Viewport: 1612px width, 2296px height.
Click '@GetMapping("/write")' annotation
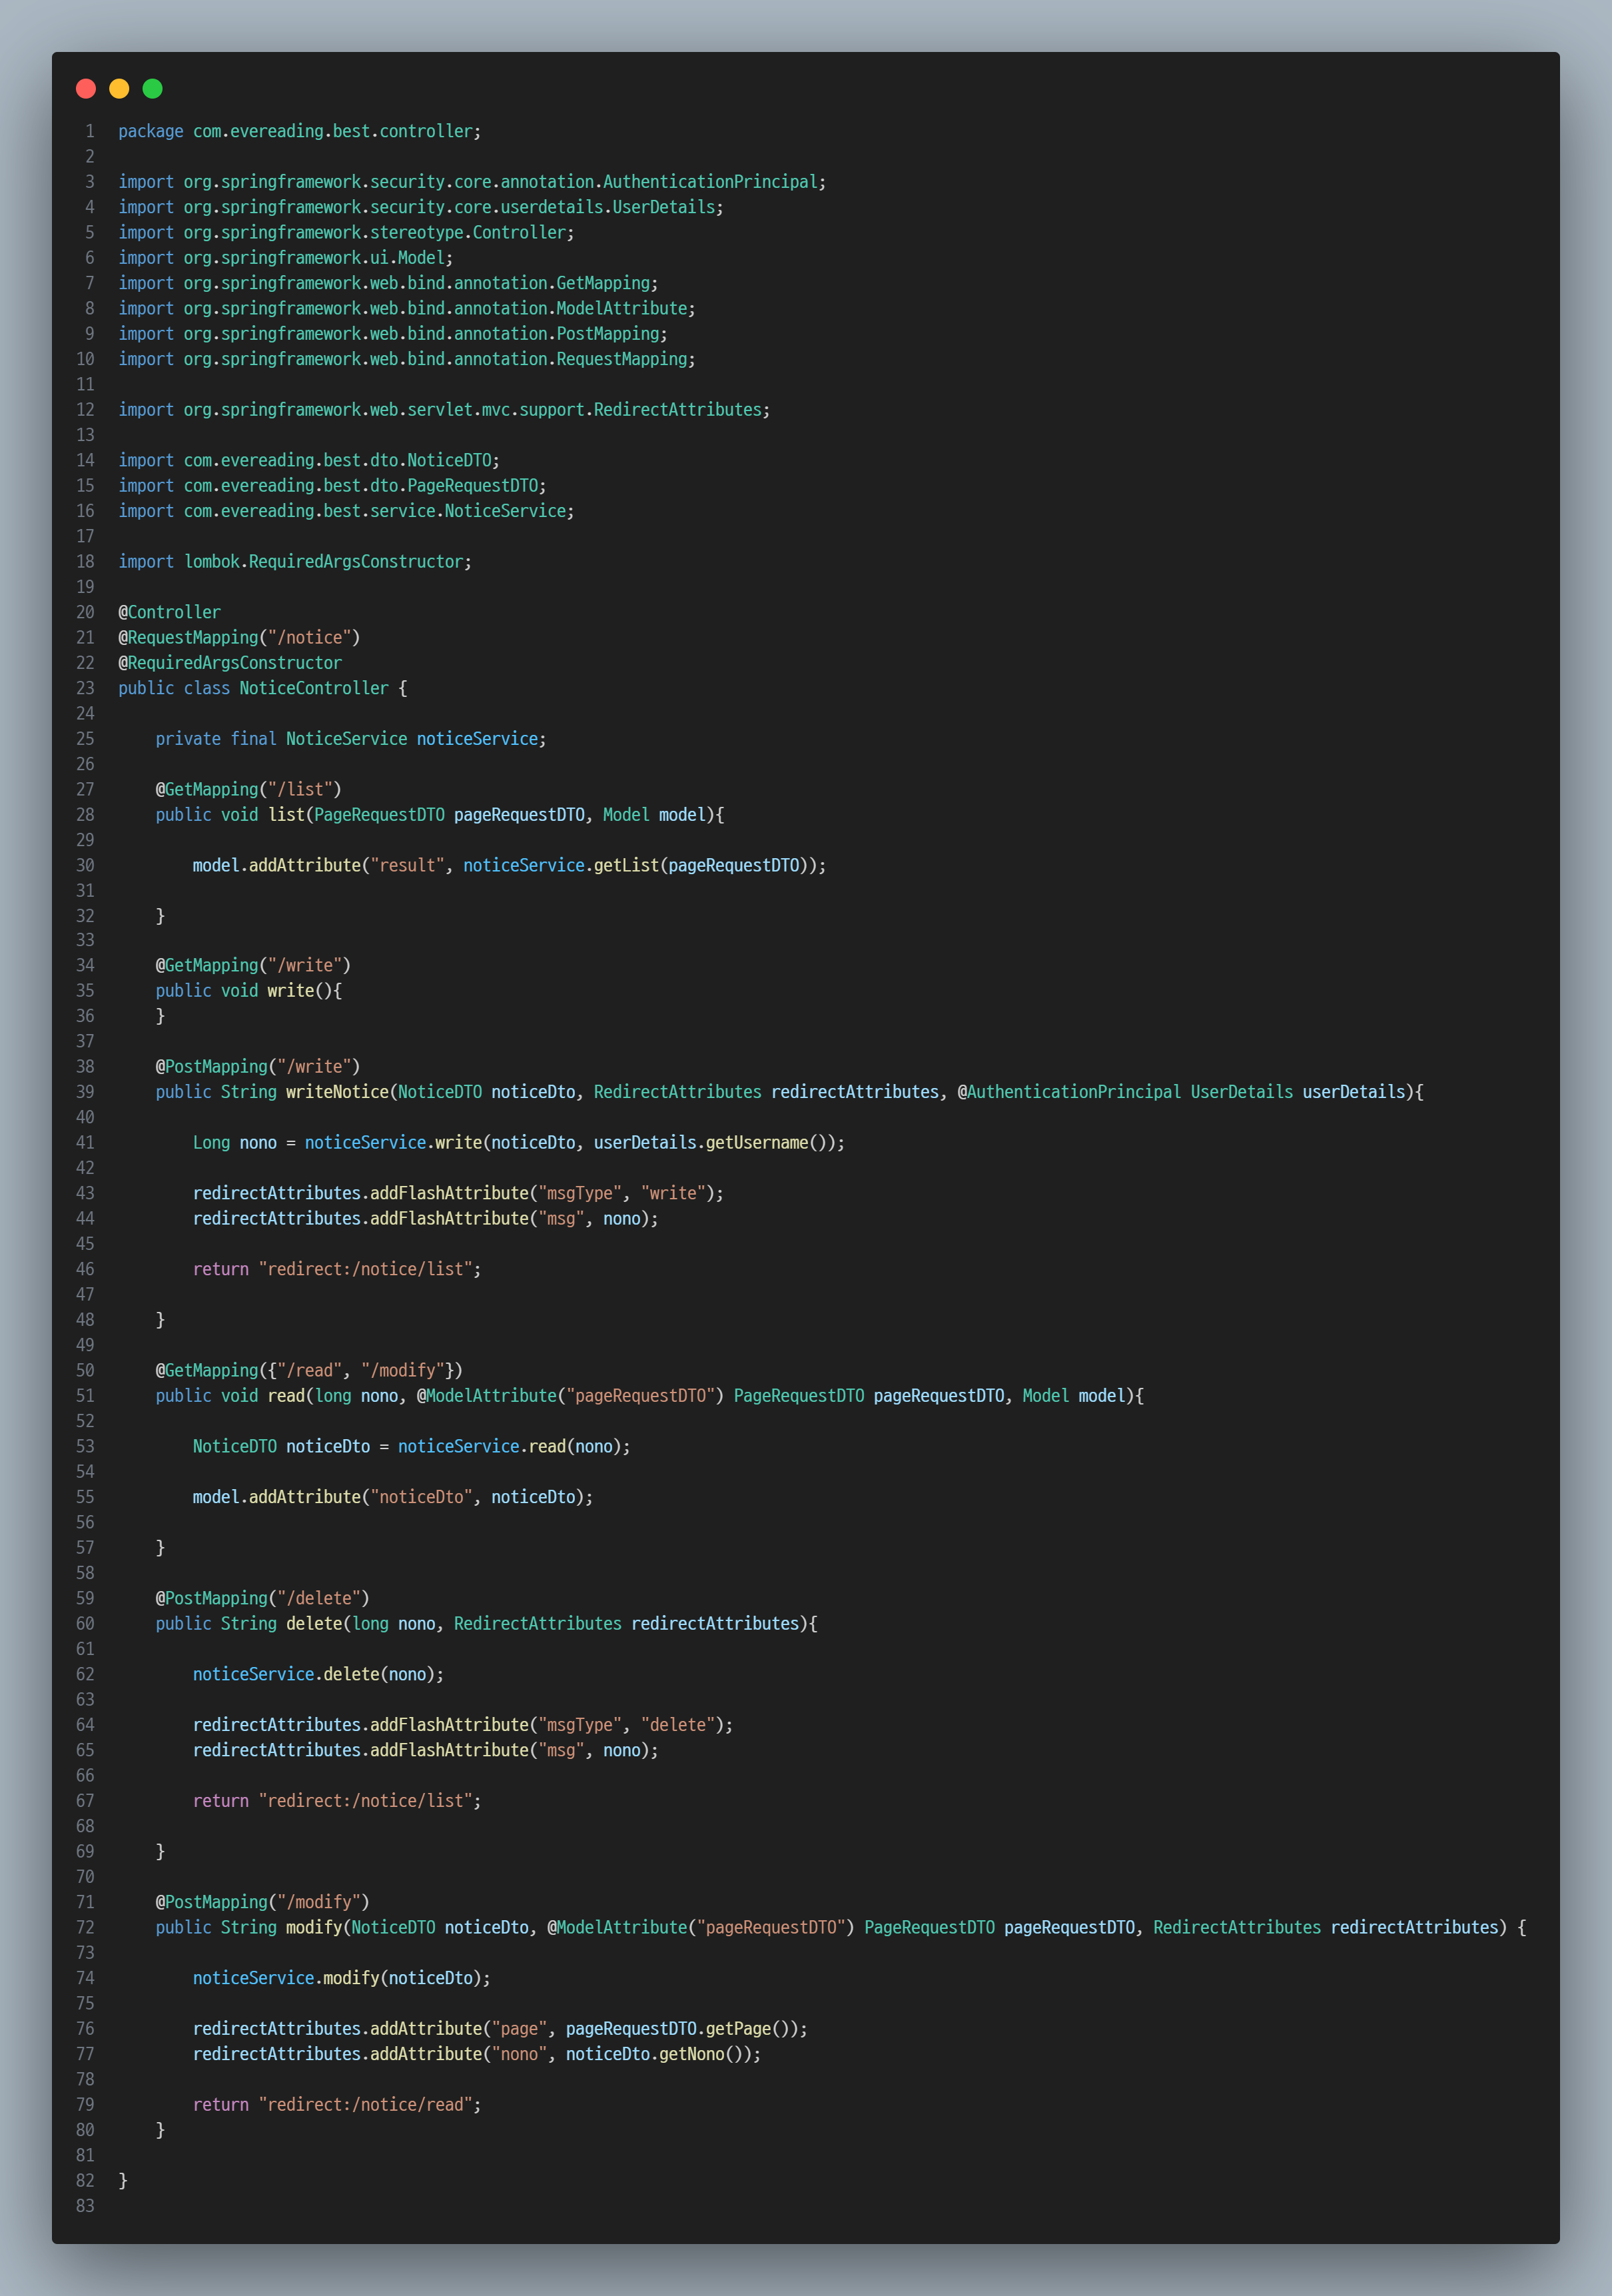click(253, 965)
